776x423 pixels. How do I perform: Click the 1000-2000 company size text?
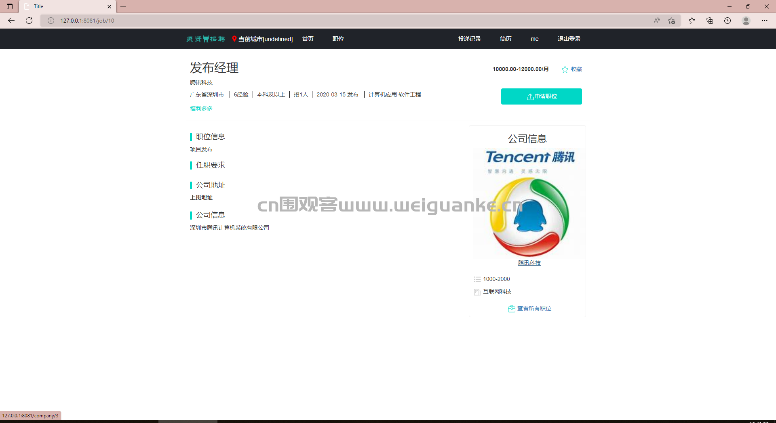click(x=496, y=279)
